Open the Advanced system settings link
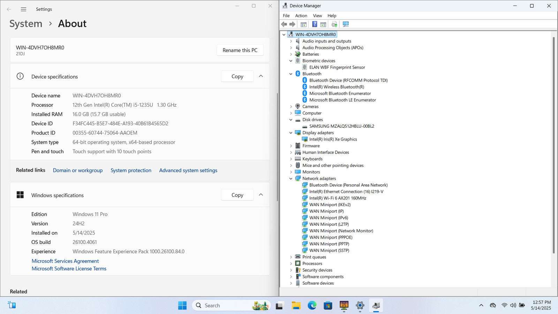This screenshot has width=558, height=314. click(188, 170)
